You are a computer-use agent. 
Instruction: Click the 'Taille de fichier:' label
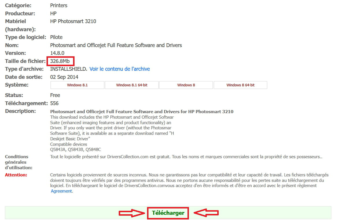[x=25, y=61]
